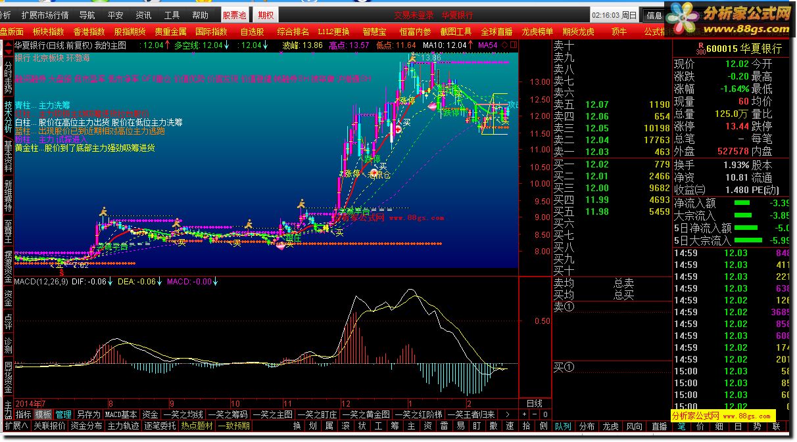Click the 撒 button in bottom bar
797x442 pixels.
[x=494, y=426]
